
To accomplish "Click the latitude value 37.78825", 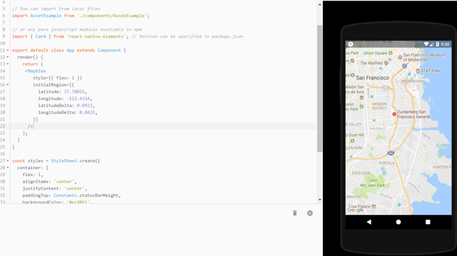I will 74,92.
